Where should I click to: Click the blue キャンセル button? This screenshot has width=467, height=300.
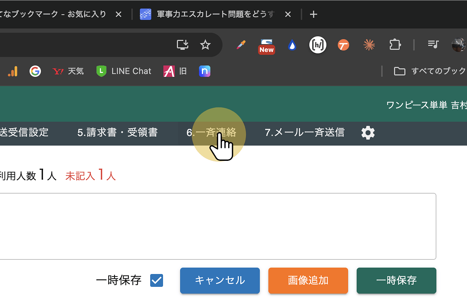(220, 280)
